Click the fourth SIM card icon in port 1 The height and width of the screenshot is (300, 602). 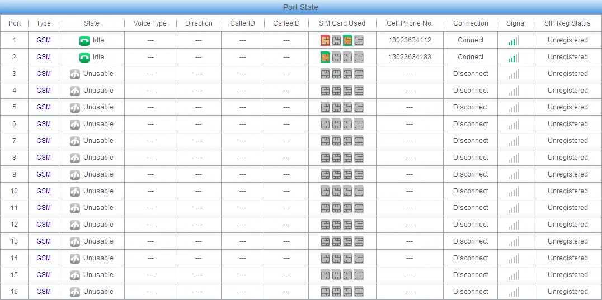359,40
